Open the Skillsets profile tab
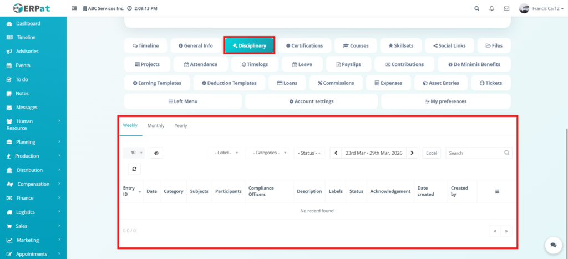 [400, 45]
